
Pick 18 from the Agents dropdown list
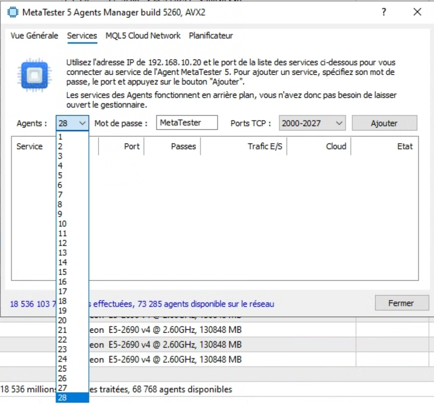point(72,301)
